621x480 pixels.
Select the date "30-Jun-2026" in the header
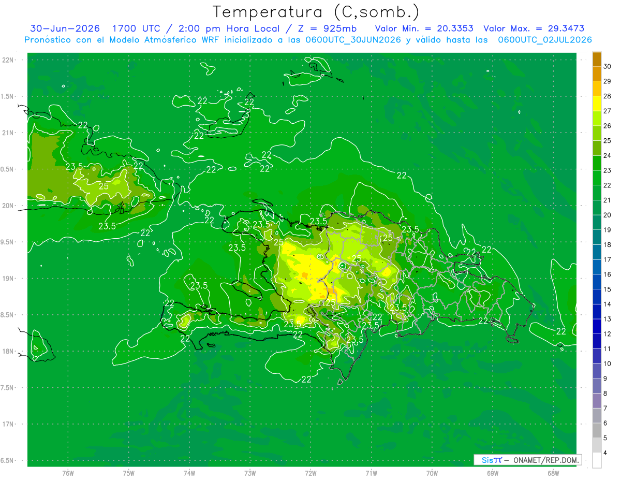point(65,29)
